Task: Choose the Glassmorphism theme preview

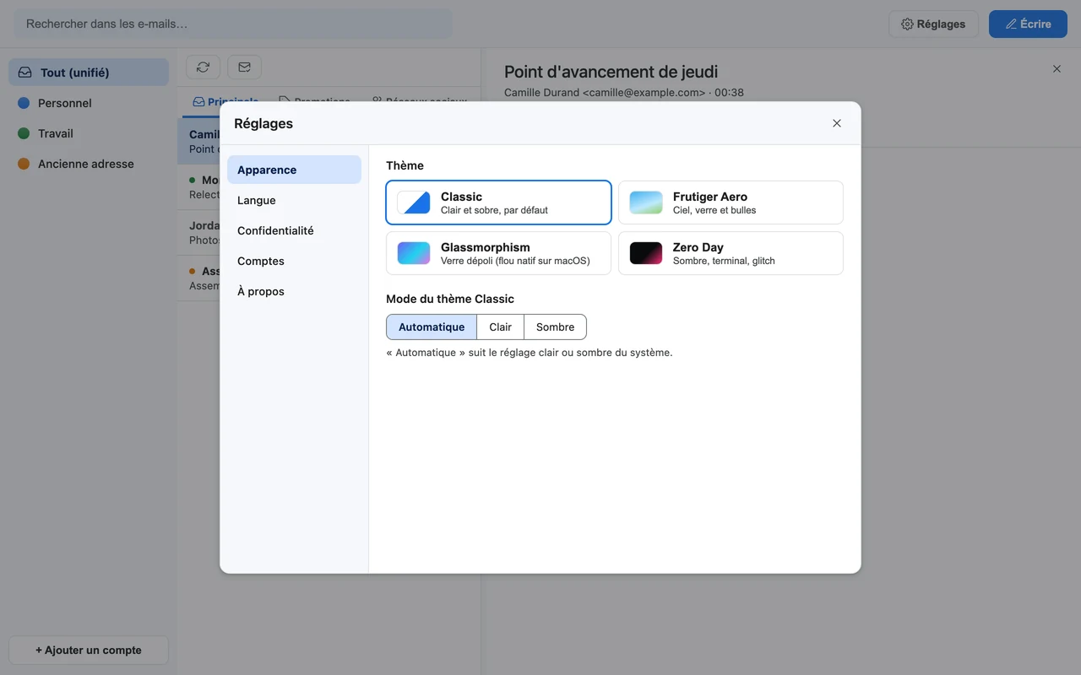Action: click(414, 253)
